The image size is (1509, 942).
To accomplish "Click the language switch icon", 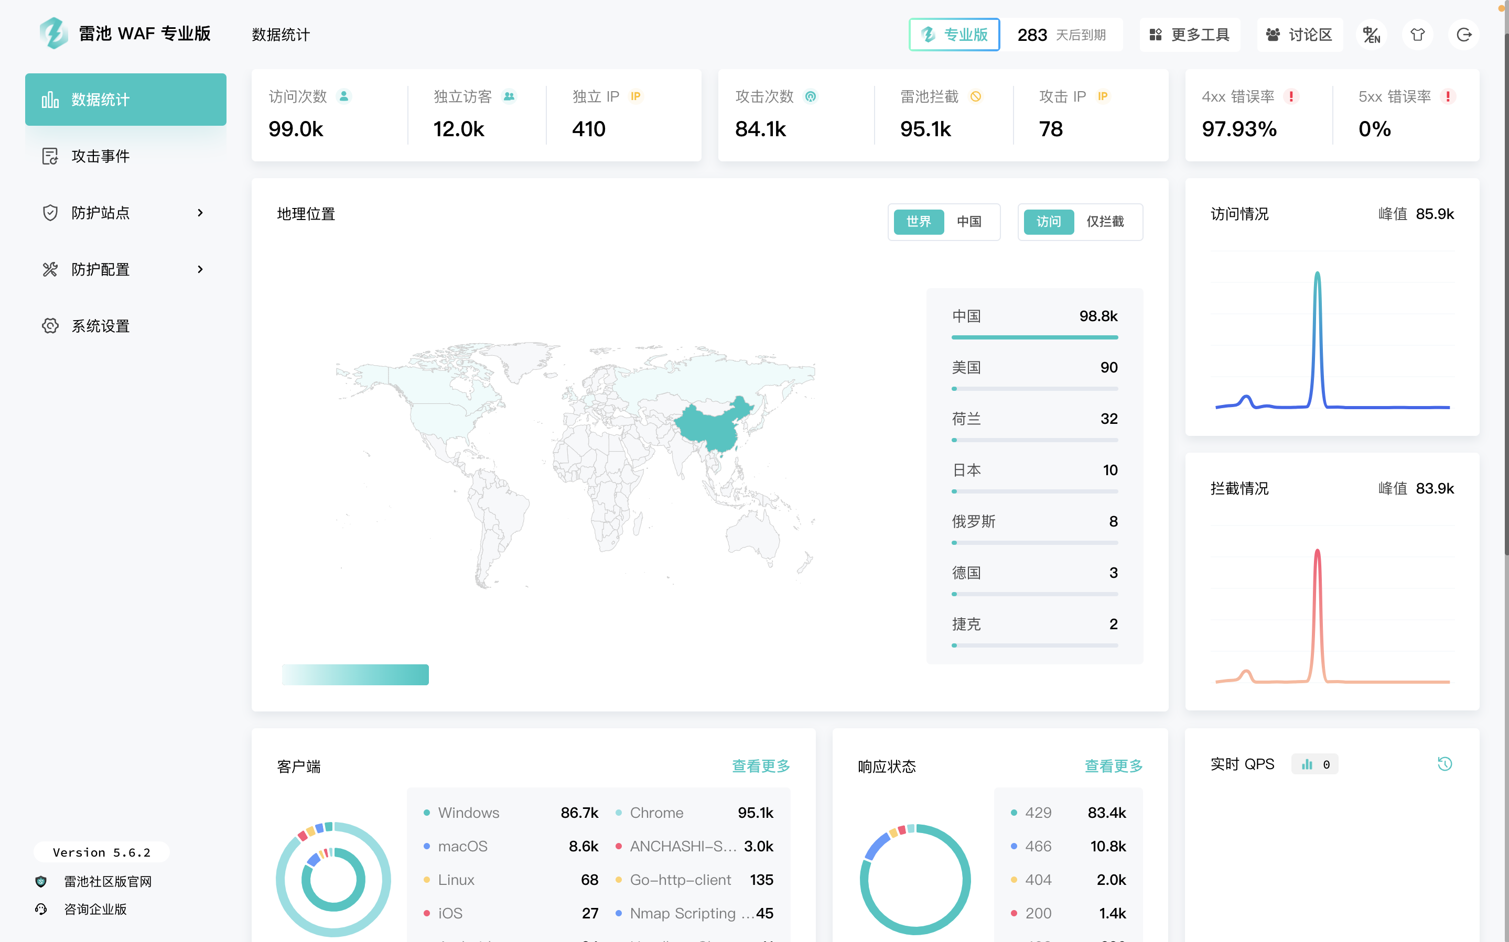I will [1371, 35].
